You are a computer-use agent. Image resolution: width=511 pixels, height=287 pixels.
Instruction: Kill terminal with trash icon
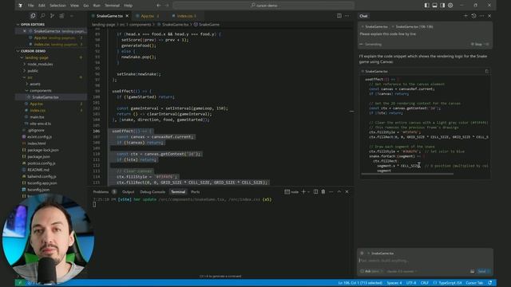[323, 191]
